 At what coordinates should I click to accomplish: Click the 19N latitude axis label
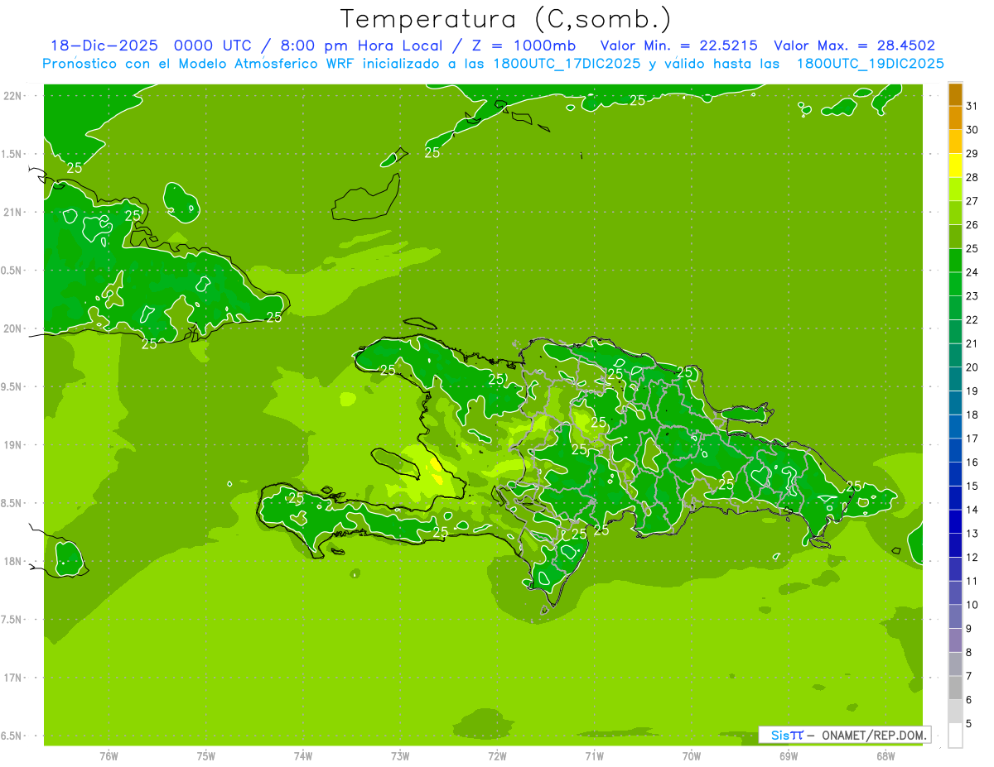pos(12,444)
